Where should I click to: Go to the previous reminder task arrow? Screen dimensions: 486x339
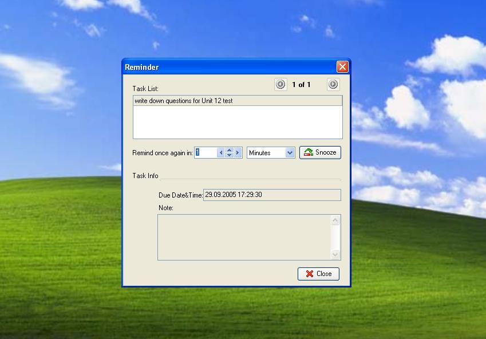280,85
